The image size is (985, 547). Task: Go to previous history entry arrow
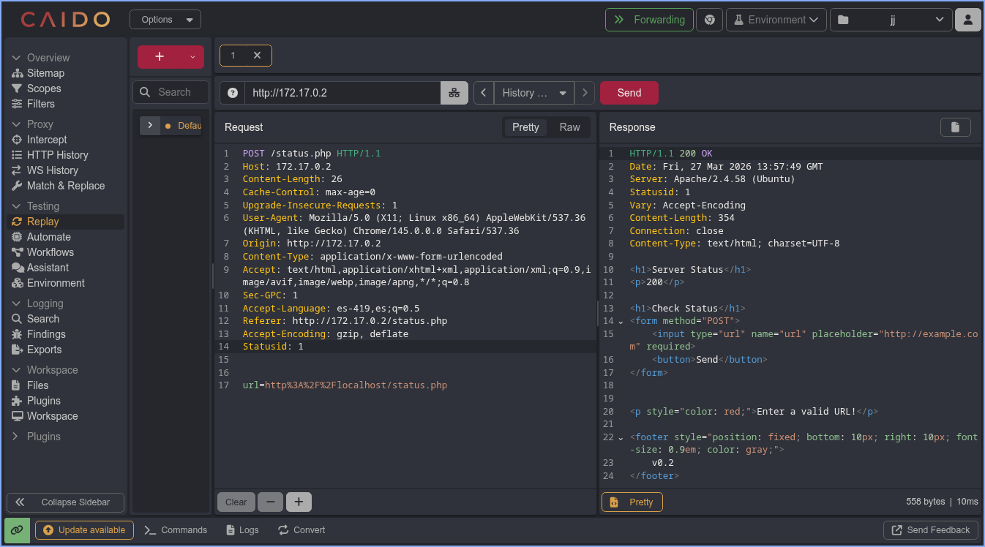click(x=483, y=93)
